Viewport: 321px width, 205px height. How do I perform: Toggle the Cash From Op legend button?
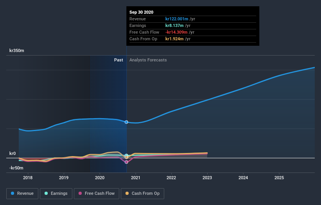click(x=142, y=194)
